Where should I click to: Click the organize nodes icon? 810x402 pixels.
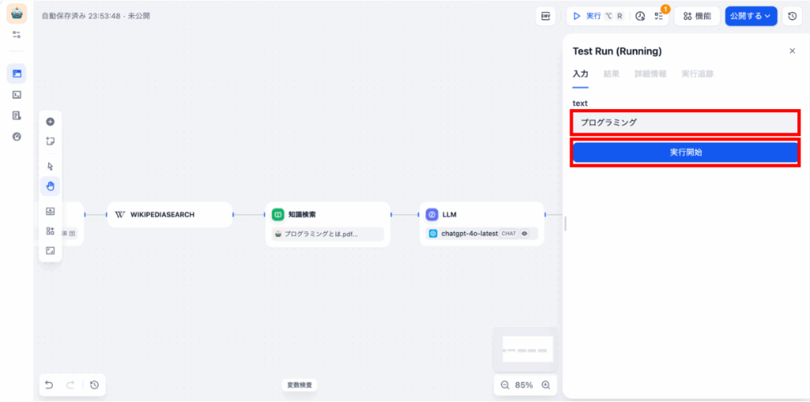pos(51,231)
